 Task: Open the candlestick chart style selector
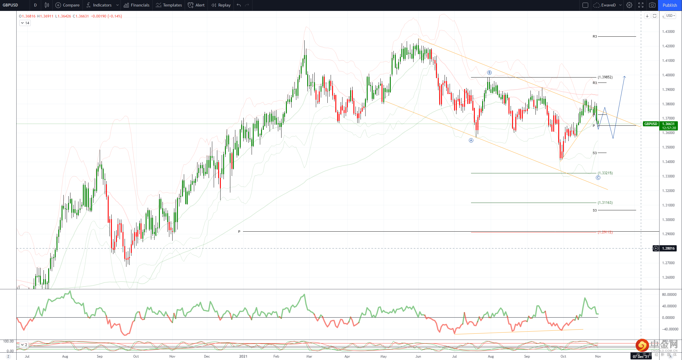pos(47,5)
